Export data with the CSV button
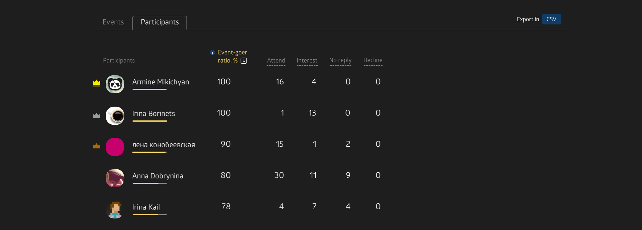This screenshot has width=642, height=230. [551, 19]
